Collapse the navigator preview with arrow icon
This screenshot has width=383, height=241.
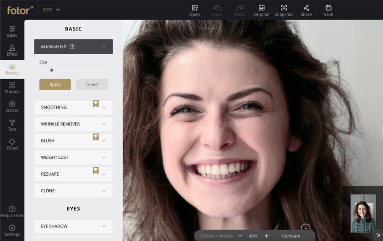(378, 235)
